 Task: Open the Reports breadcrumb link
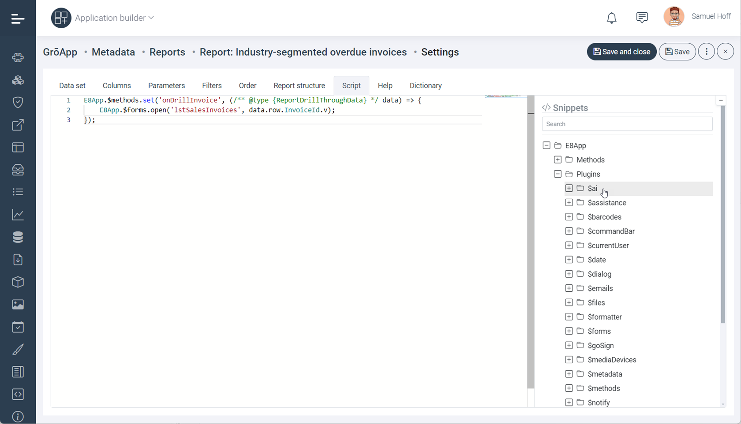pos(167,52)
